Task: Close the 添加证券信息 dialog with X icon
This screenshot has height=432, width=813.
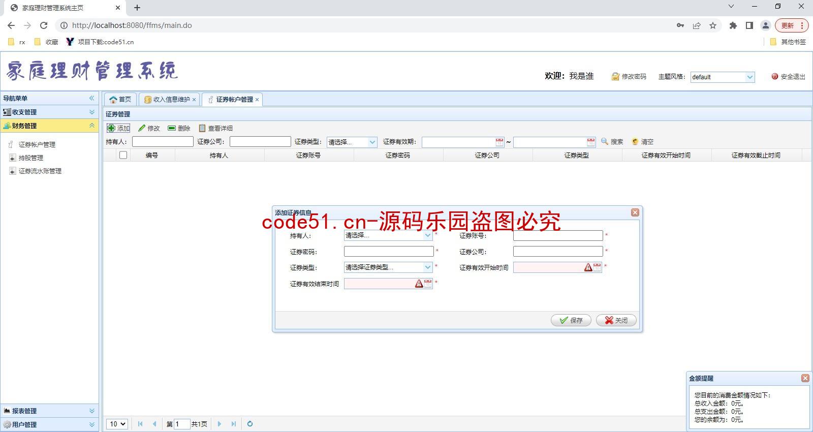Action: click(635, 212)
